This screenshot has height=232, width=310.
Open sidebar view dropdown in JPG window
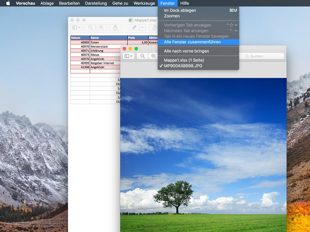pos(129,56)
